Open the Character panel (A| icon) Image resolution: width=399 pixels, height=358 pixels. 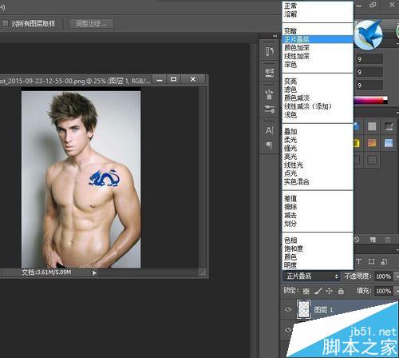click(x=269, y=130)
